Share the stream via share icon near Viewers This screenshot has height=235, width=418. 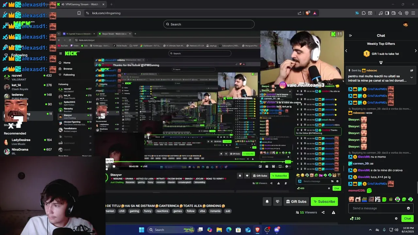point(323,212)
